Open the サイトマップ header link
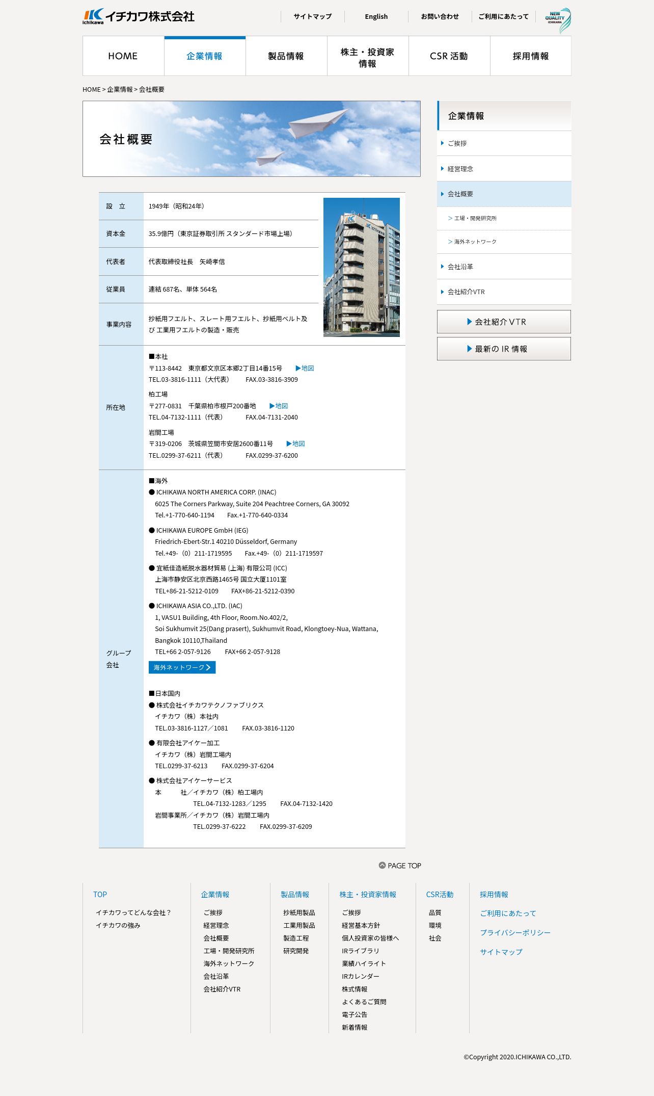Screen dimensions: 654x1096 click(x=313, y=16)
